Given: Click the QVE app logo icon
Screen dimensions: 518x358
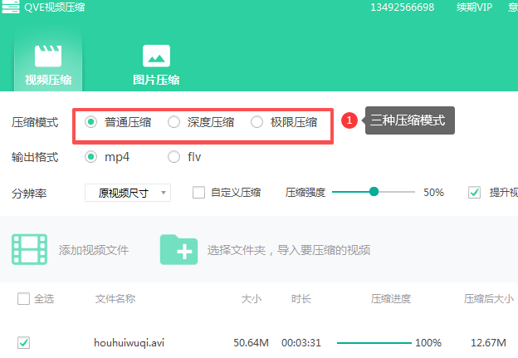Looking at the screenshot, I should 7,7.
